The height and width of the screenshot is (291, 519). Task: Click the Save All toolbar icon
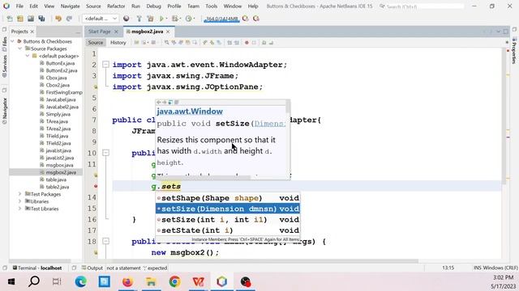point(41,19)
